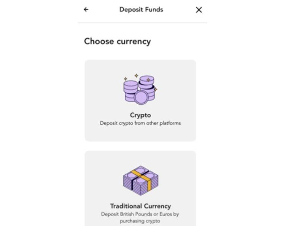The width and height of the screenshot is (298, 226).
Task: Click the Crypto title text
Action: click(140, 115)
